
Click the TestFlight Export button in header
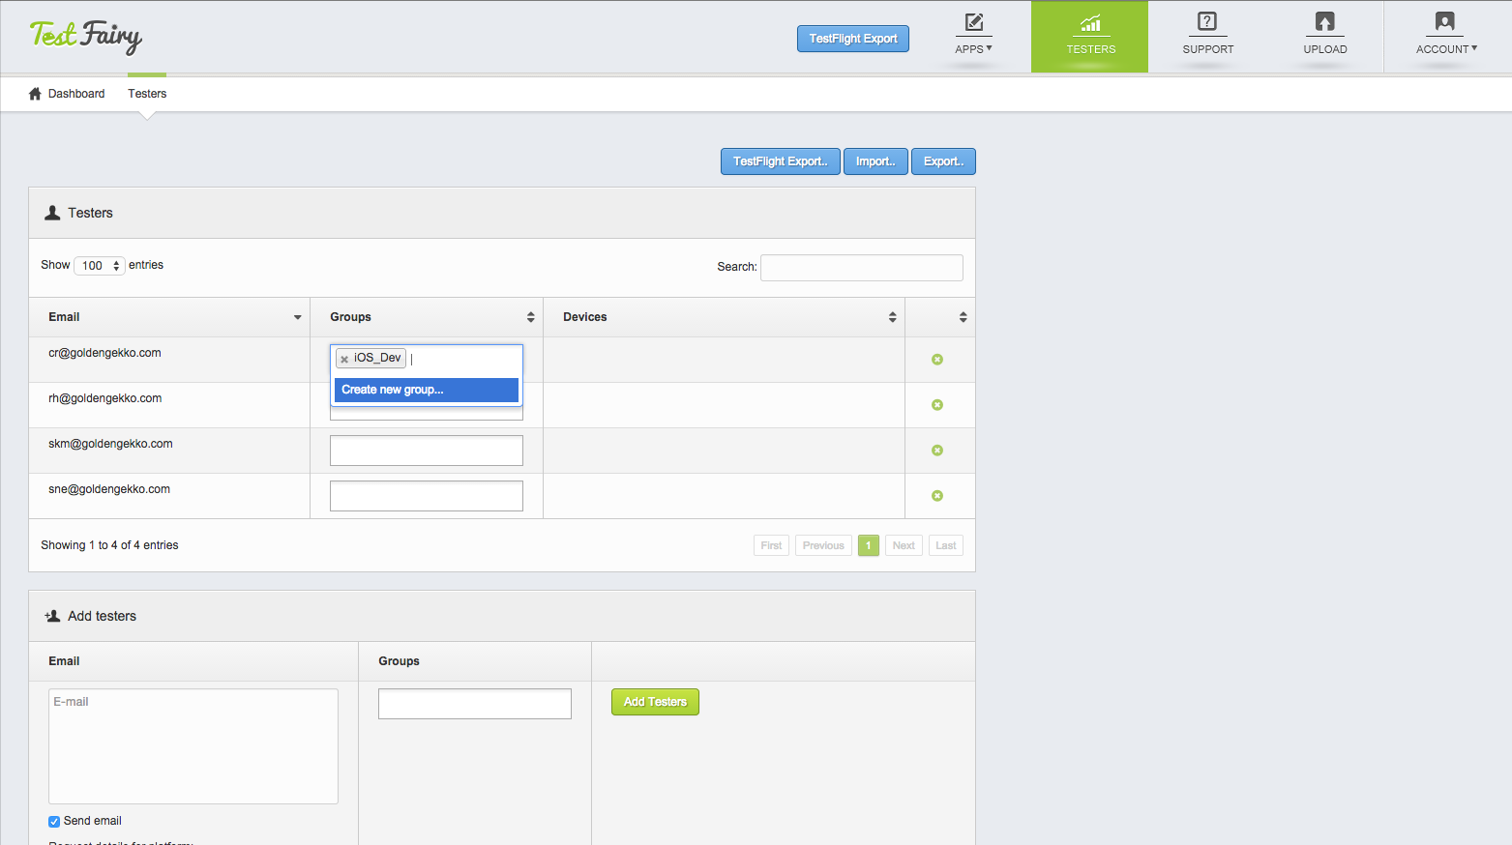[x=853, y=39]
